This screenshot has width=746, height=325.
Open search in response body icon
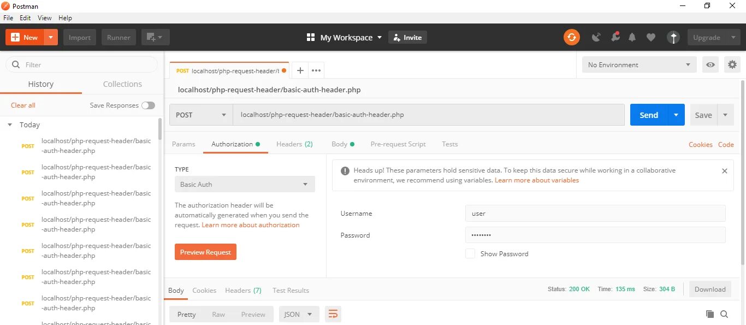[724, 314]
